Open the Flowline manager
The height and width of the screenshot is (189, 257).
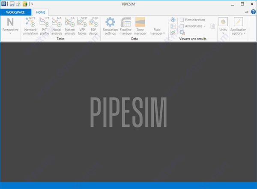(x=126, y=26)
